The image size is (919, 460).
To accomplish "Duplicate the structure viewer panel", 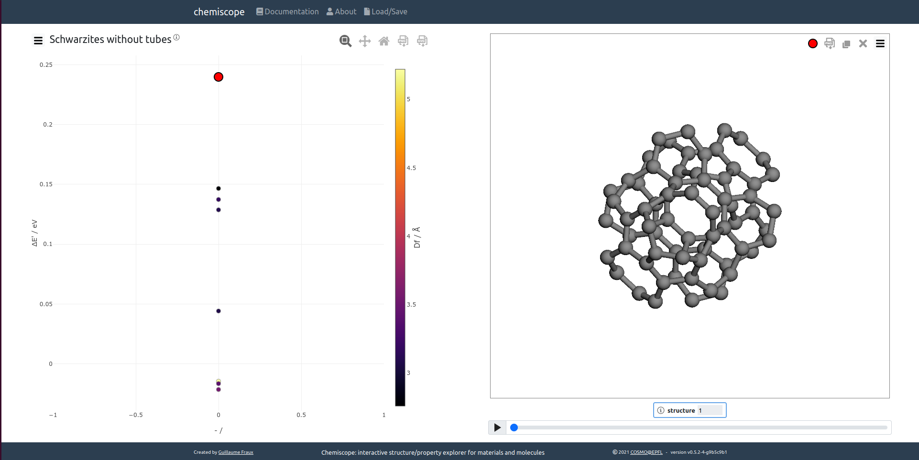I will coord(846,43).
